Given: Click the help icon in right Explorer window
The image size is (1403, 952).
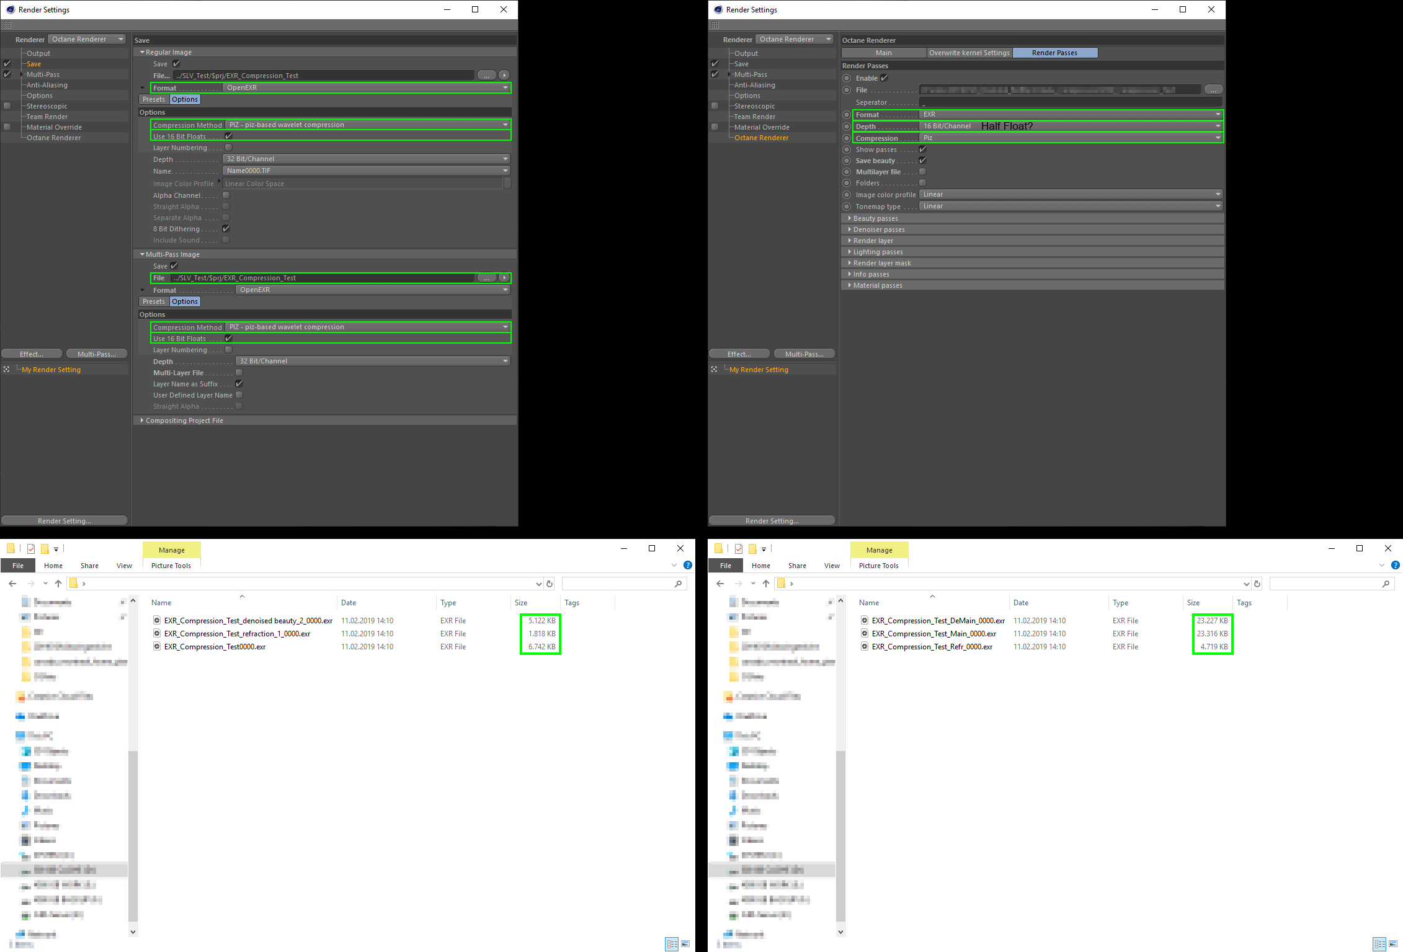Looking at the screenshot, I should pyautogui.click(x=1395, y=565).
